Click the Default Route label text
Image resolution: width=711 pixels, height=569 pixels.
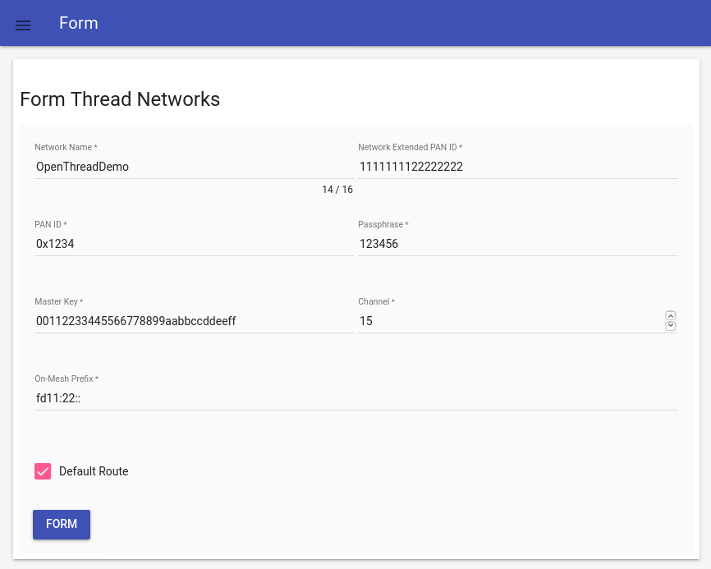click(x=94, y=471)
